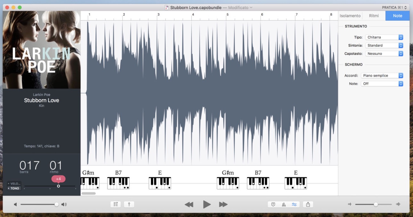Click the 01 ritmo counter
Image resolution: width=413 pixels, height=217 pixels.
click(x=56, y=165)
